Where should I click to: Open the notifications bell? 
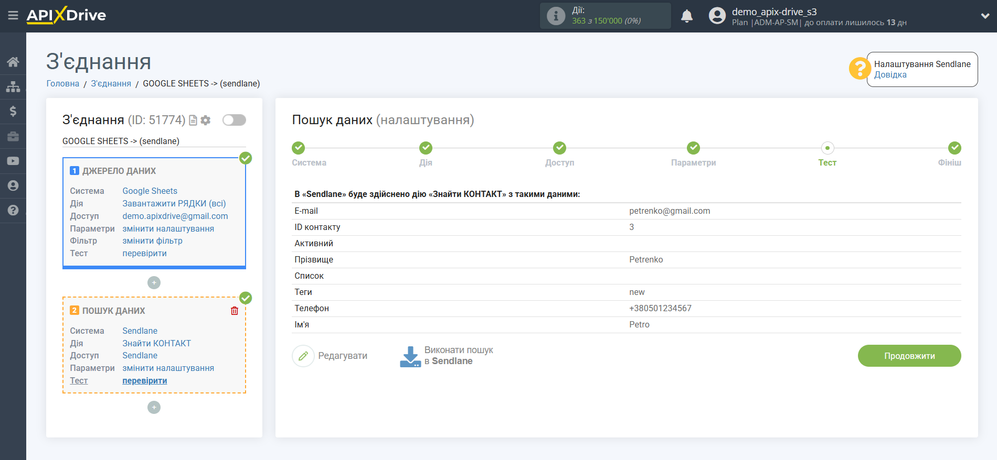[x=687, y=16]
